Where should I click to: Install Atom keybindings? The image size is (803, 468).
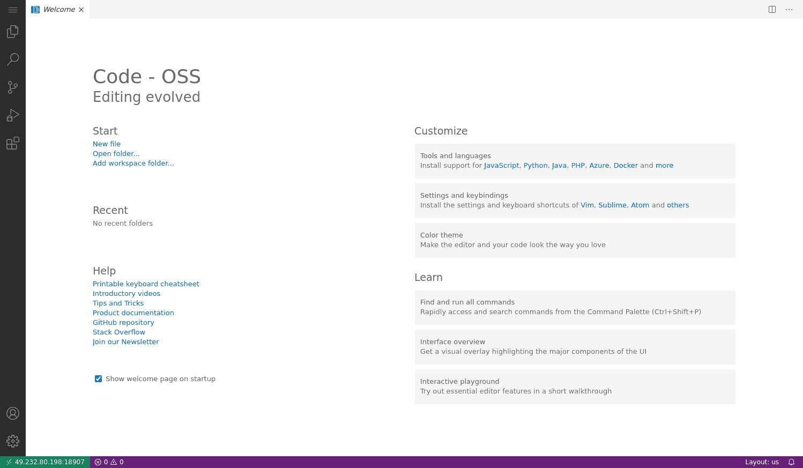[x=640, y=205]
